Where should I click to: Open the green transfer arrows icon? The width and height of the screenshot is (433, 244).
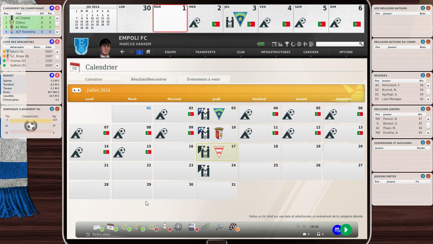(206, 227)
